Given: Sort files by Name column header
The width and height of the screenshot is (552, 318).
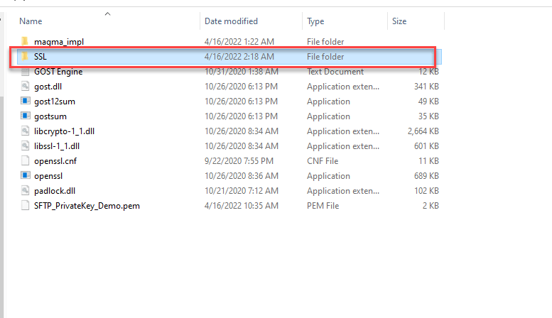Looking at the screenshot, I should [x=31, y=21].
